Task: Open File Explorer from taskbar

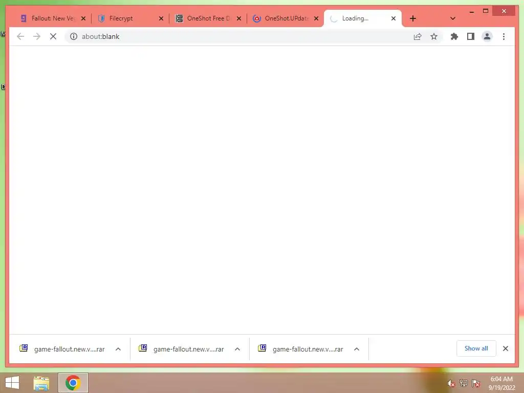Action: [x=41, y=383]
